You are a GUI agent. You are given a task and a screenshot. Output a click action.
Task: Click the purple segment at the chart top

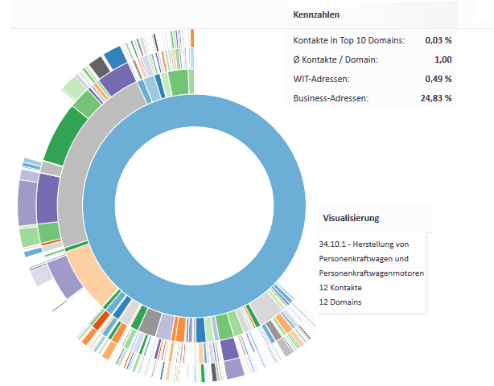click(x=118, y=80)
